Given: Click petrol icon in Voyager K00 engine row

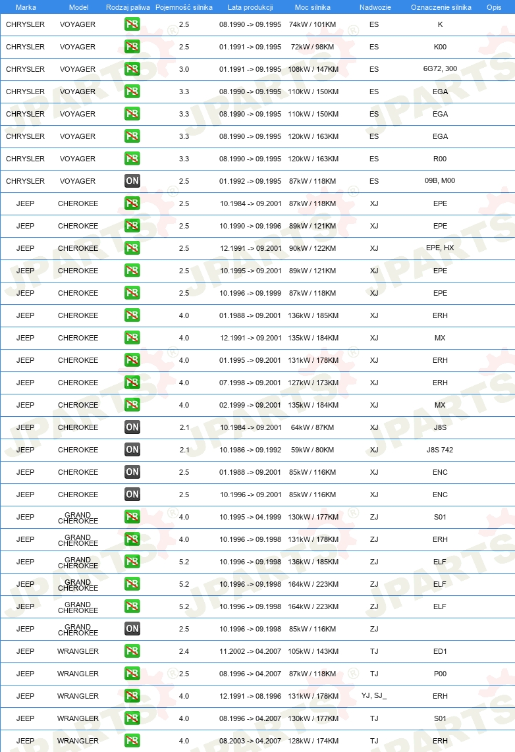Looking at the screenshot, I should (x=132, y=47).
